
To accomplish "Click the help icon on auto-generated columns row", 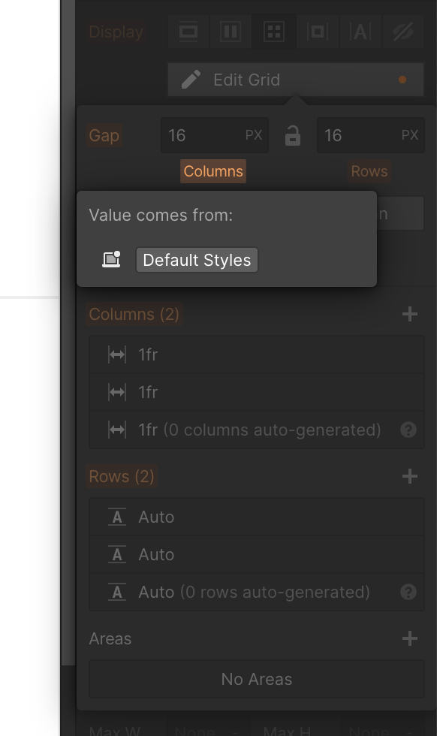I will [x=410, y=430].
